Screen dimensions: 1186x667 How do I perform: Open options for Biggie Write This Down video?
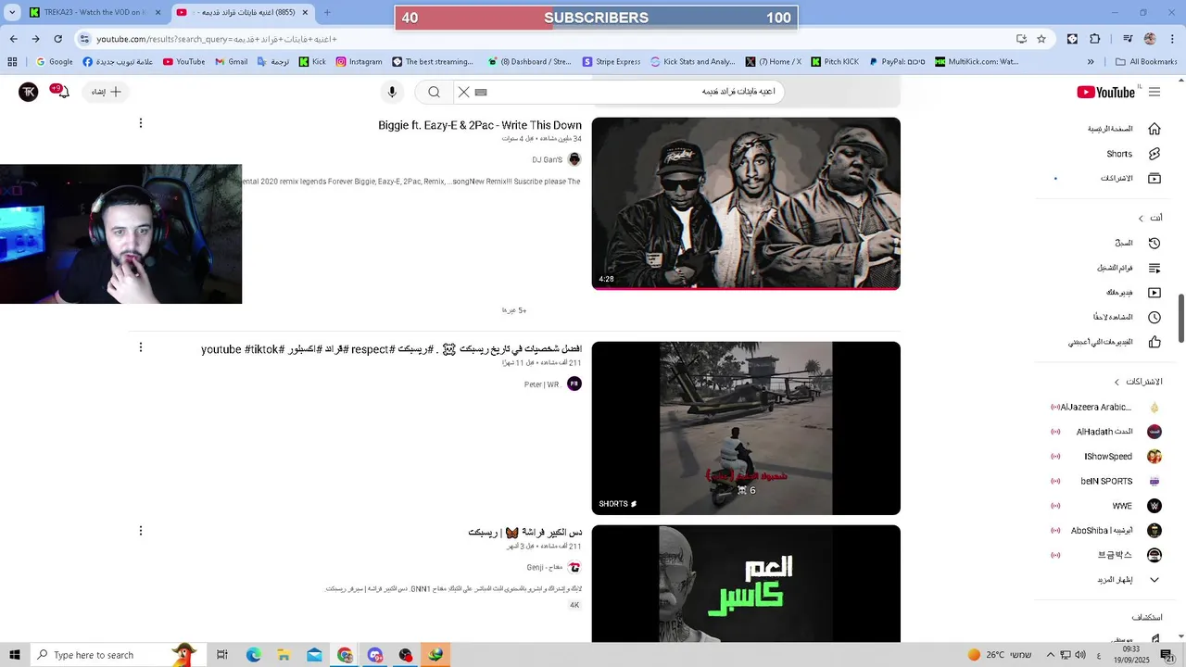pyautogui.click(x=141, y=123)
